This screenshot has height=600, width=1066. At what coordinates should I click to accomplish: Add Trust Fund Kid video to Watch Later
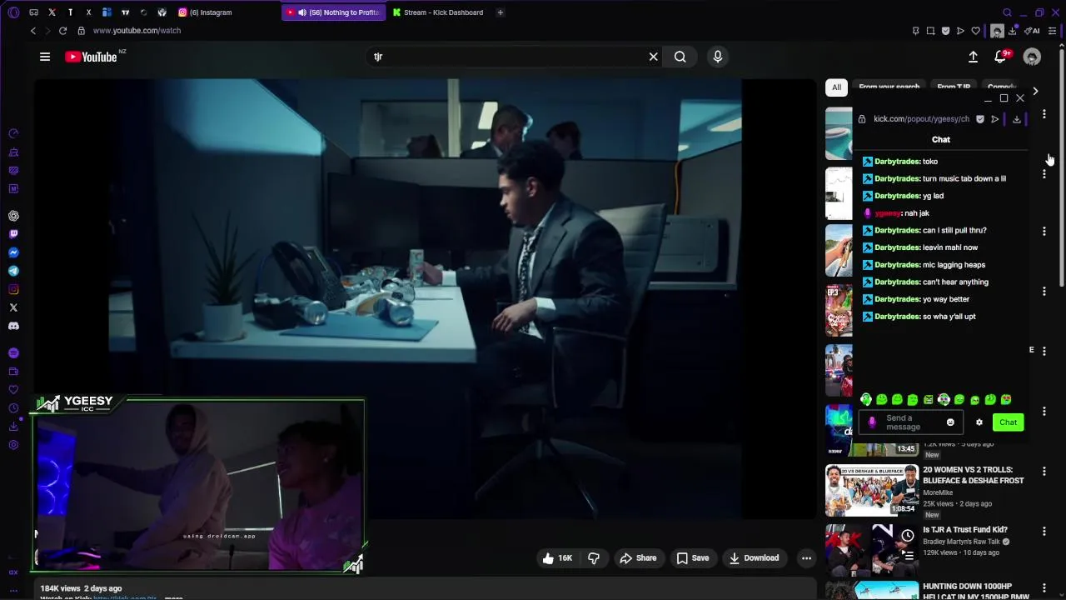pos(908,536)
